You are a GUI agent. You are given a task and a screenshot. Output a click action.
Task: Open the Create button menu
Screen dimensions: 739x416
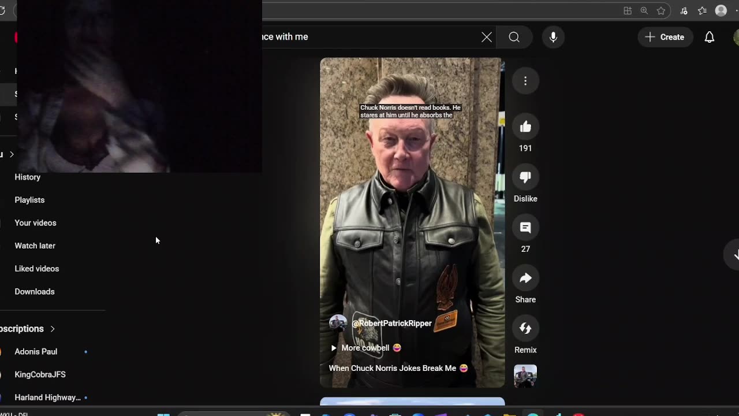click(x=665, y=37)
